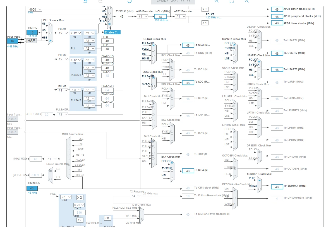This screenshot has height=229, width=326.
Task: Open the PLL /R divider dropdown
Action: point(89,33)
